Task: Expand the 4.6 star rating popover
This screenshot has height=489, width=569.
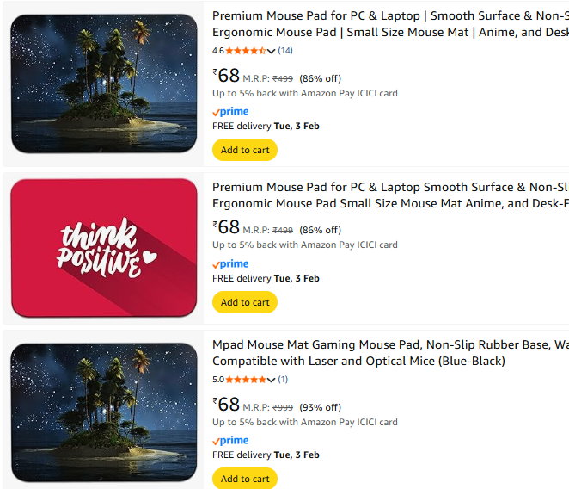Action: point(272,52)
